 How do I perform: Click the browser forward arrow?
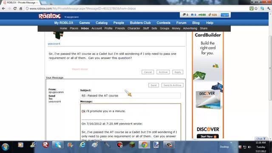(x=9, y=8)
